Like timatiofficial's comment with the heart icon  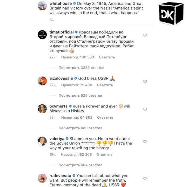point(145,35)
